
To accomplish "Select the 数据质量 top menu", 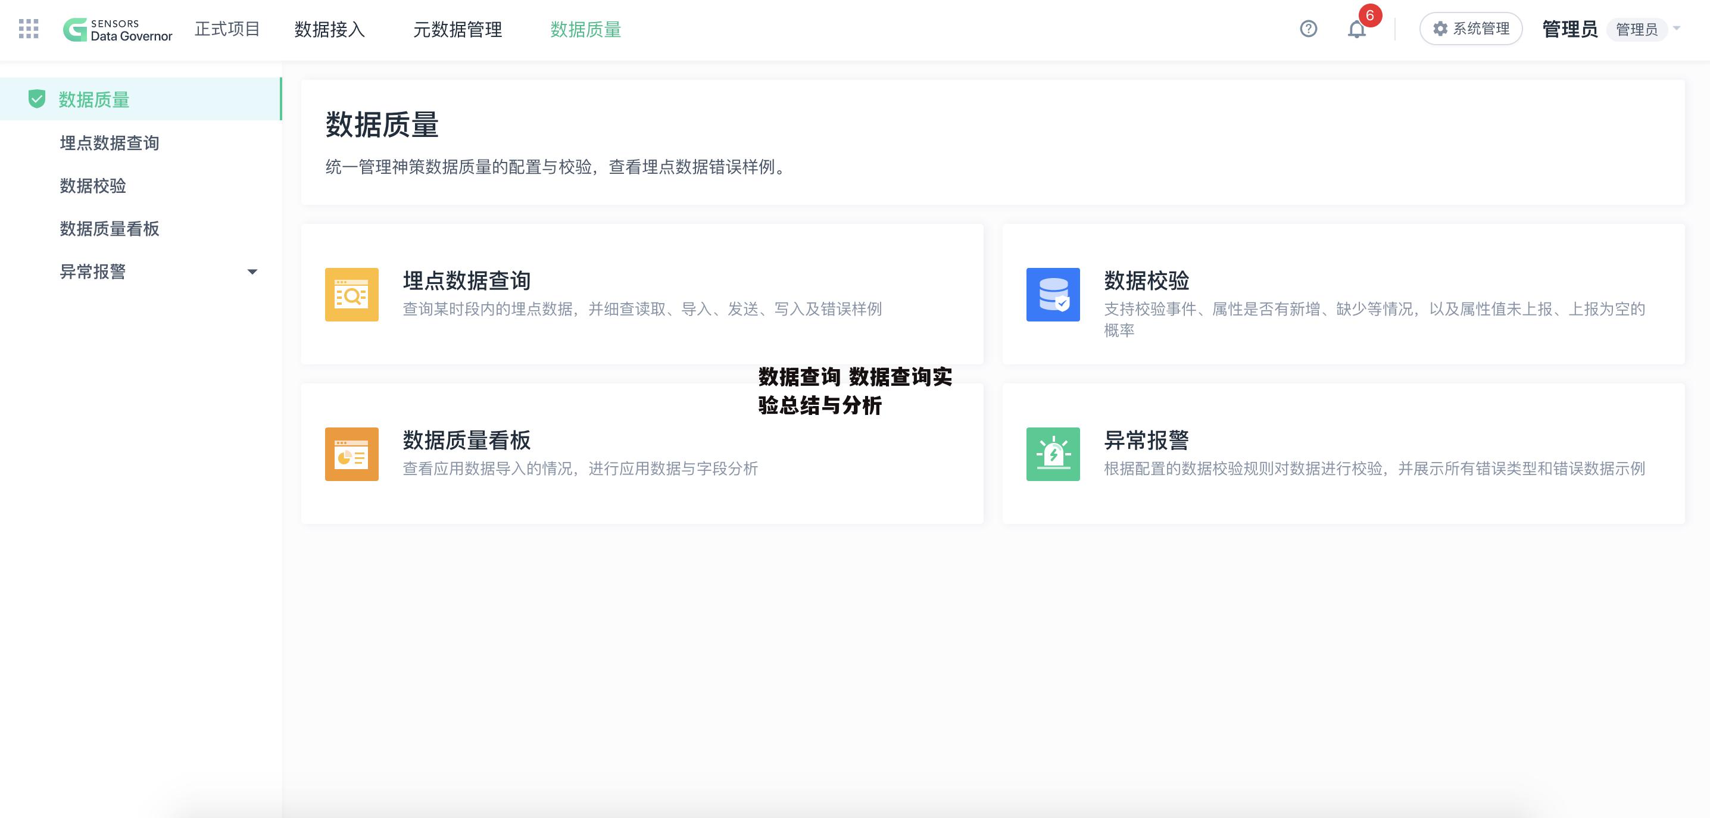I will click(585, 30).
